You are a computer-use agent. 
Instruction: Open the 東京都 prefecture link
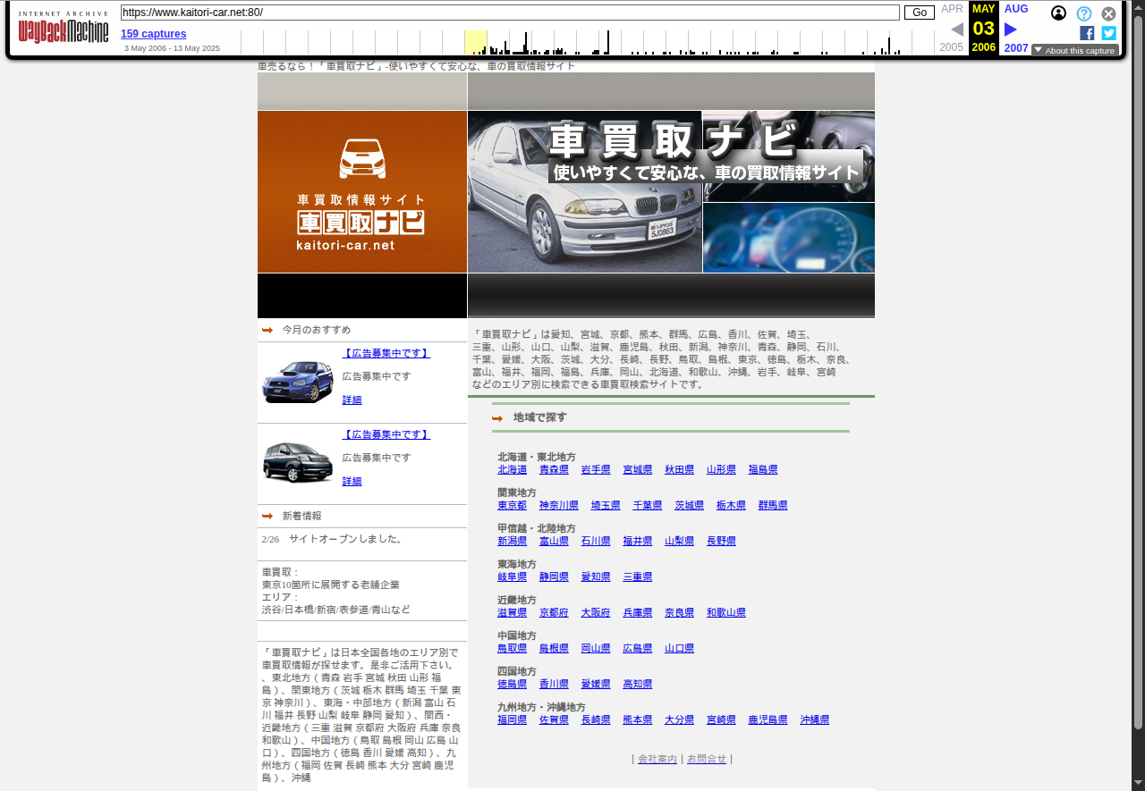(x=512, y=505)
